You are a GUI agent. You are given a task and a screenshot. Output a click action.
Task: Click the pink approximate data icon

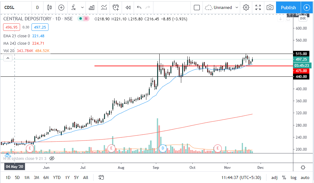tap(86, 19)
